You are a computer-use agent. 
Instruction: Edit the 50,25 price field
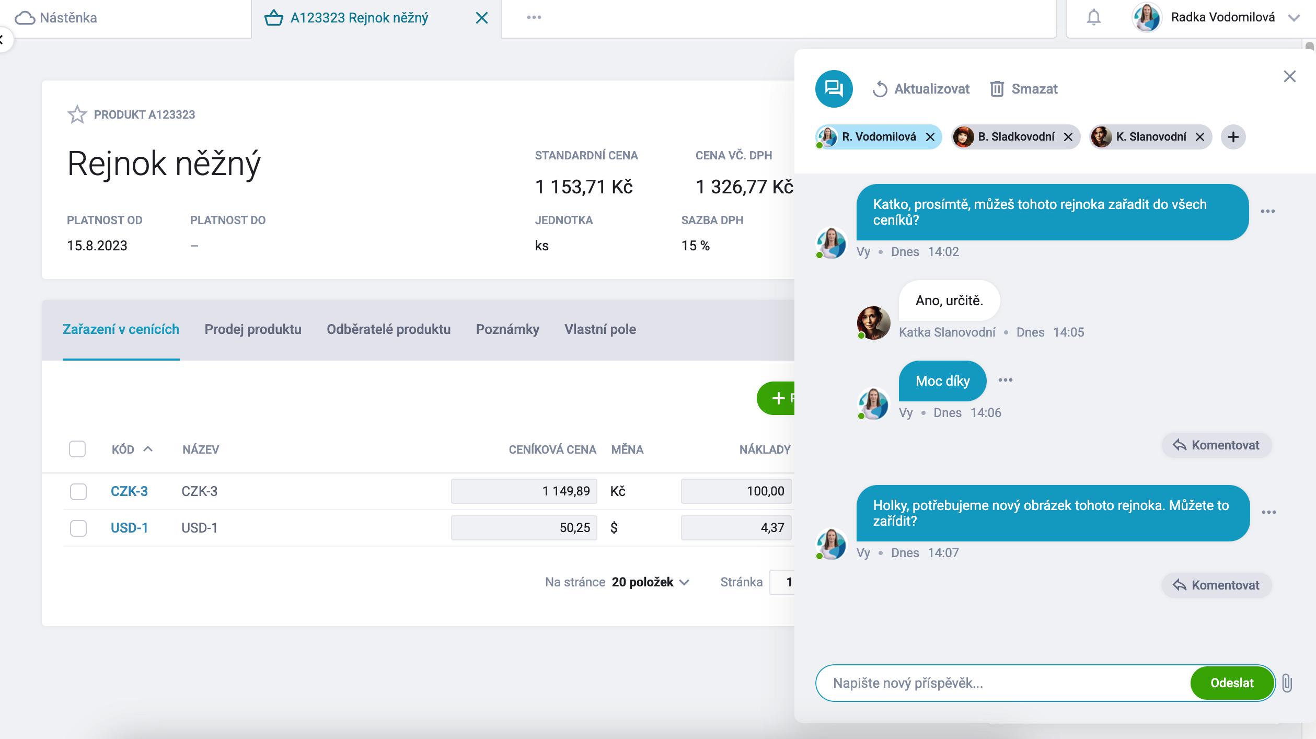(524, 528)
